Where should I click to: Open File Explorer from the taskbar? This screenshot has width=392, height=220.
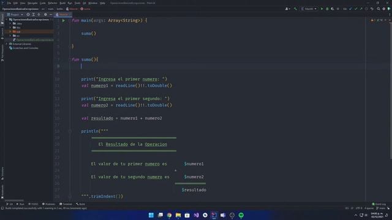point(178,215)
